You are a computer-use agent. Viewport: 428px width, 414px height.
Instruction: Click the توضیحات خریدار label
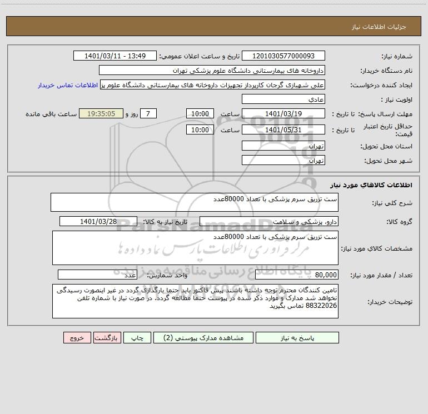390,302
